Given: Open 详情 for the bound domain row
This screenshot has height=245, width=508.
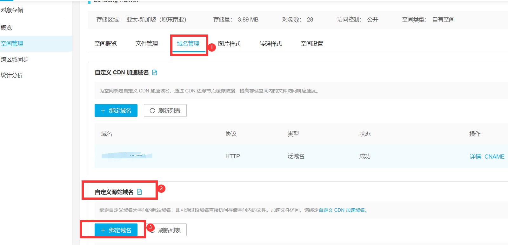Looking at the screenshot, I should point(475,157).
